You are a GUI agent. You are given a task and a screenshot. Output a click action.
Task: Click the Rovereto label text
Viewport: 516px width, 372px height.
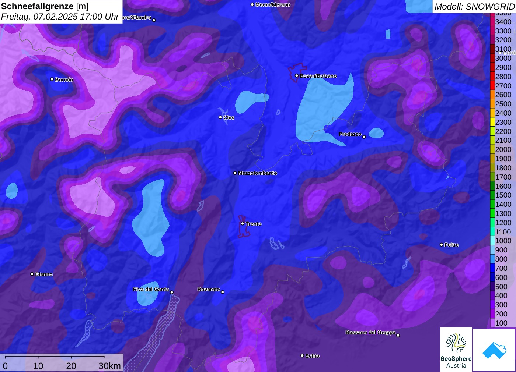[x=209, y=289]
